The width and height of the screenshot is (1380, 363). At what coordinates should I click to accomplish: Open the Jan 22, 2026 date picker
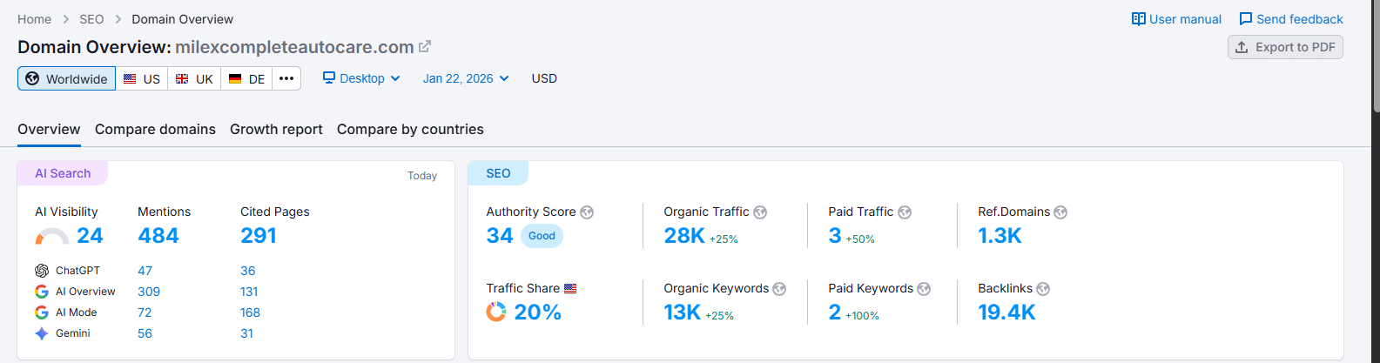click(x=466, y=78)
